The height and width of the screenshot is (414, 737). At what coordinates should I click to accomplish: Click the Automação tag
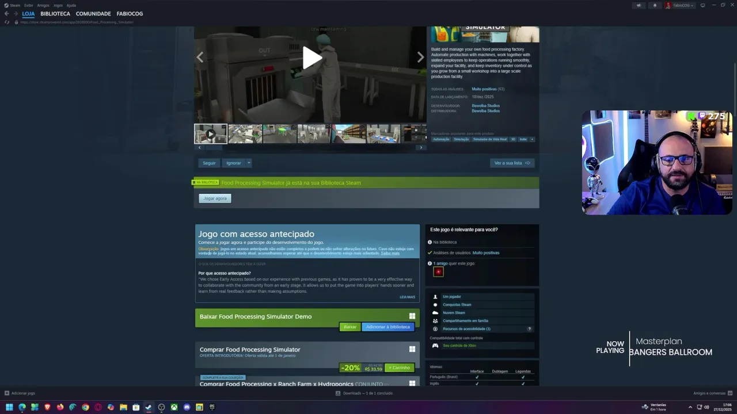coord(441,139)
